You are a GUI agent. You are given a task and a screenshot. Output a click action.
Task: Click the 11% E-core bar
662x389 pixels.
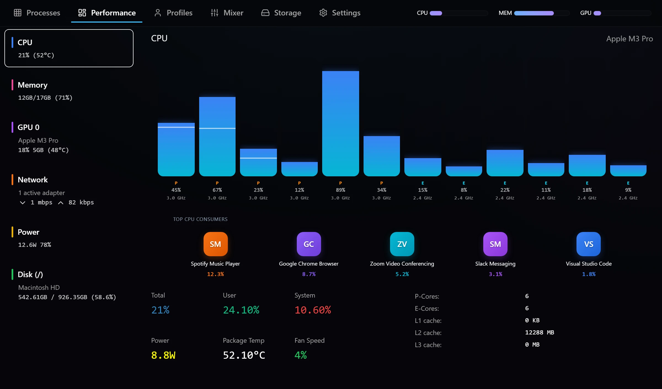(x=546, y=169)
